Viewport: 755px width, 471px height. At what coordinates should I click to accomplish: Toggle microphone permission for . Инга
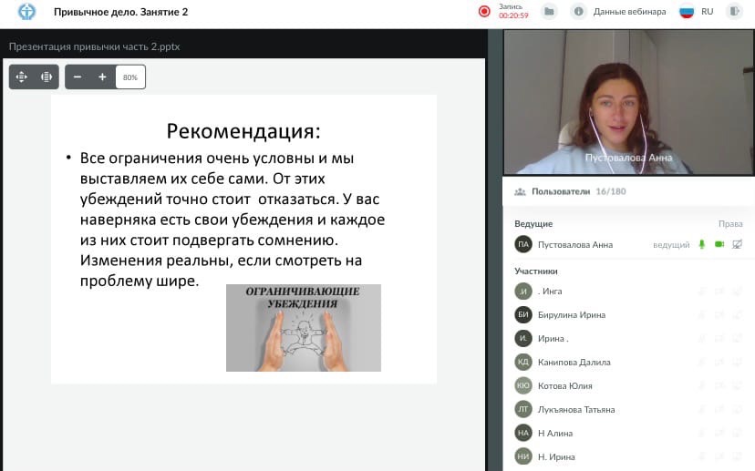tap(701, 291)
